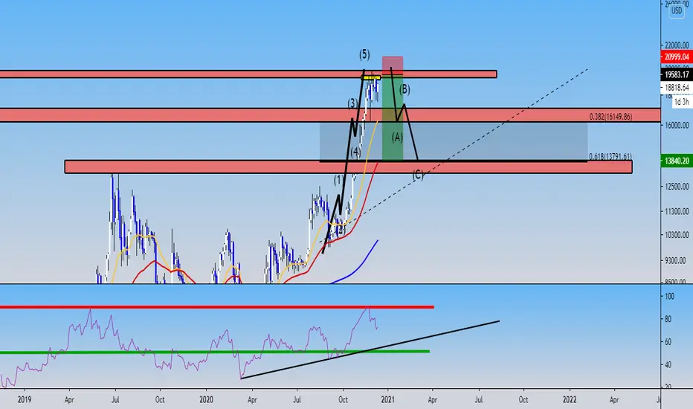Click the 2019 time axis label
The image size is (693, 409).
[x=25, y=400]
